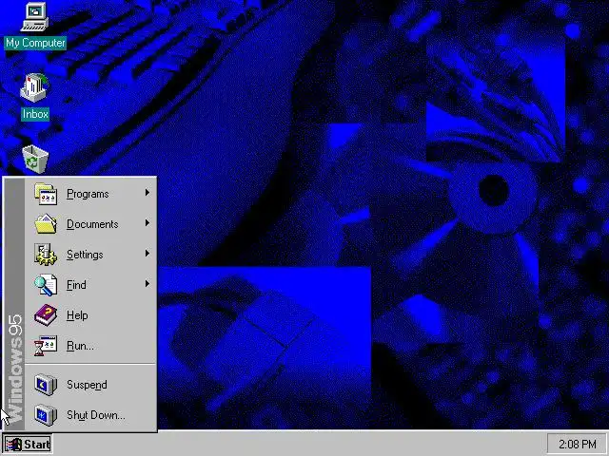The image size is (609, 456).
Task: Open the Settings menu entry
Action: 90,255
